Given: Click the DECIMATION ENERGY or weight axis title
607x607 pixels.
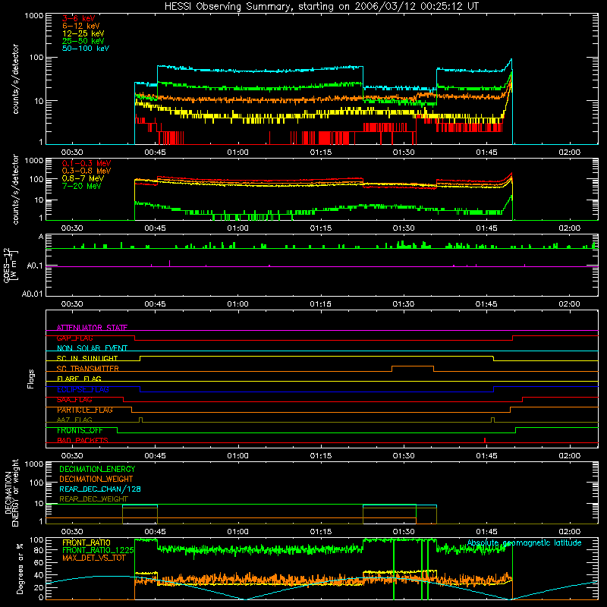Looking at the screenshot, I should click(x=11, y=492).
